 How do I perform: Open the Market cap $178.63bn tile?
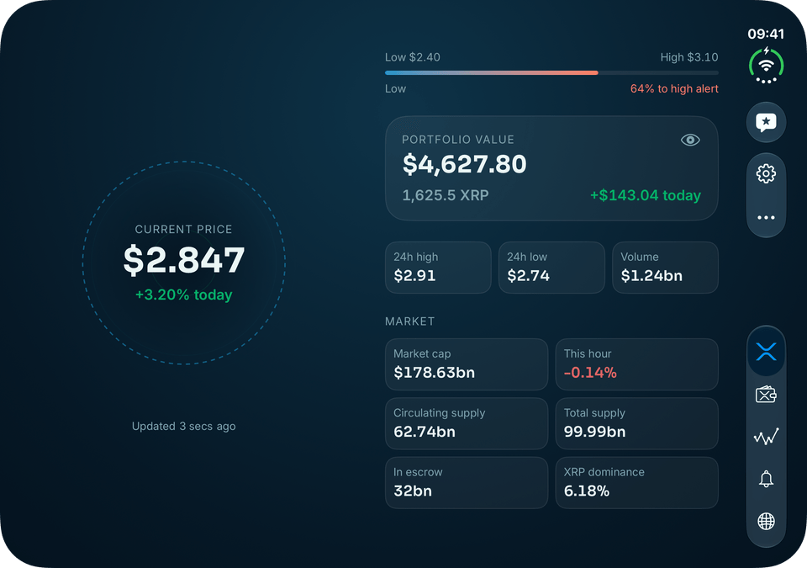[x=467, y=364]
